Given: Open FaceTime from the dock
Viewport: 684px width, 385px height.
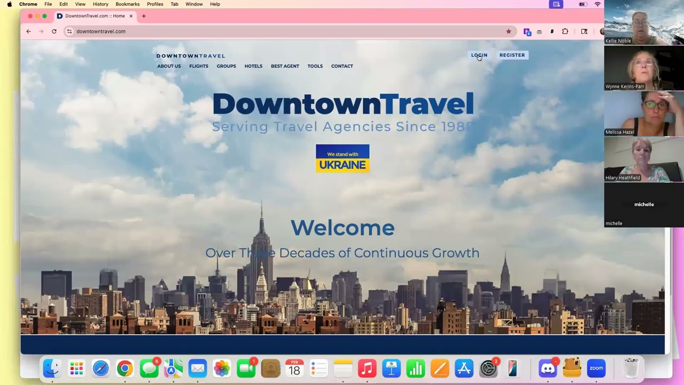Looking at the screenshot, I should (x=246, y=368).
